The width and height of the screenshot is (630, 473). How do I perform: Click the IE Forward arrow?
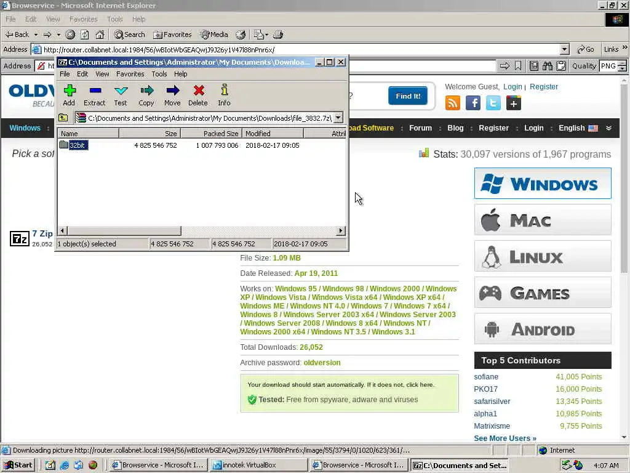47,34
